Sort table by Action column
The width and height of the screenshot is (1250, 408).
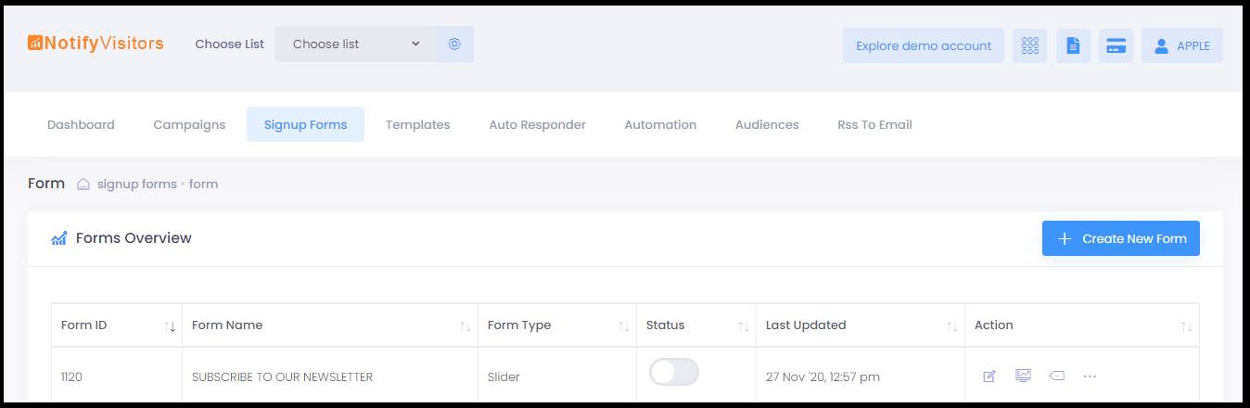1082,325
